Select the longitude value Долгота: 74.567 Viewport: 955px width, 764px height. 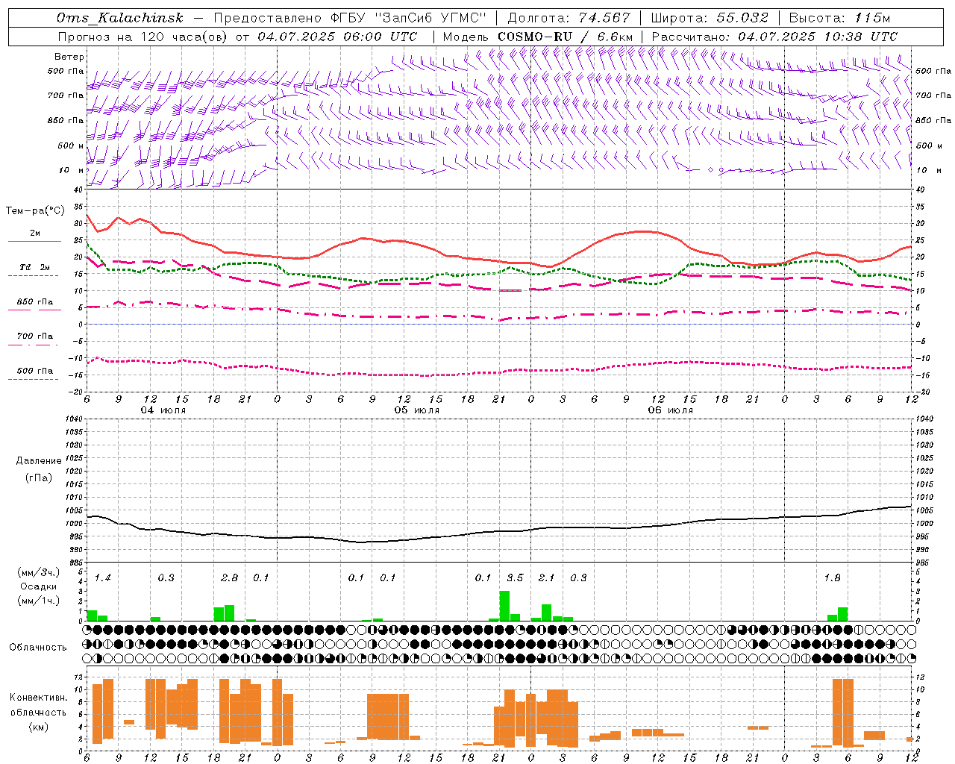[x=569, y=18]
